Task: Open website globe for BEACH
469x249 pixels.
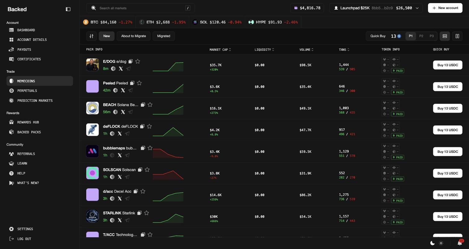Action: point(115,112)
